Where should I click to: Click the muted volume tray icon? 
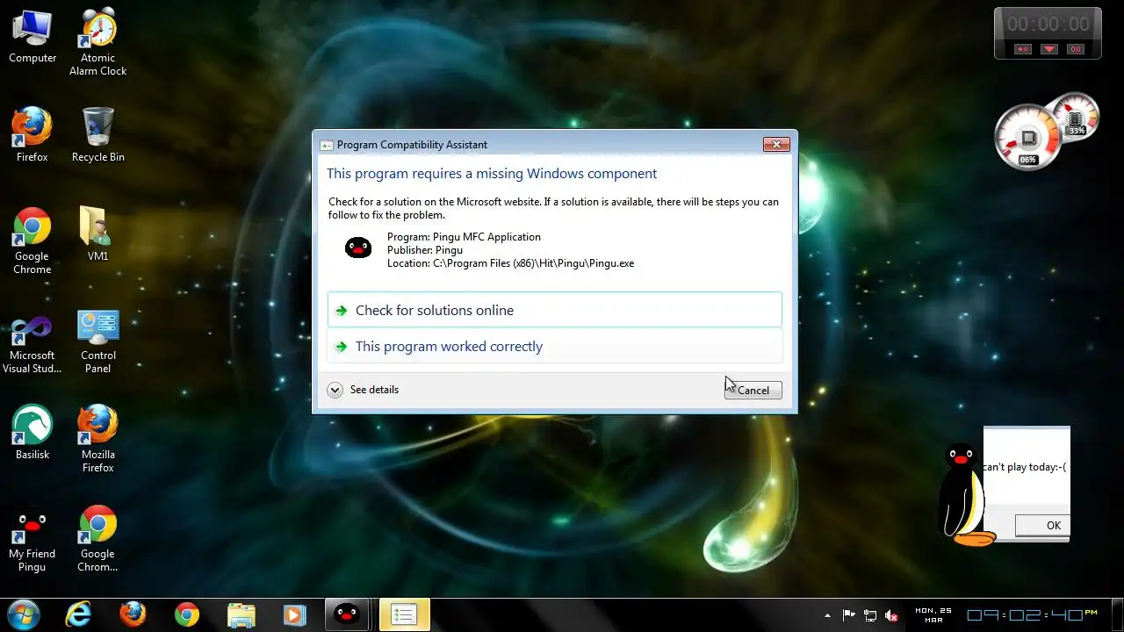click(892, 615)
